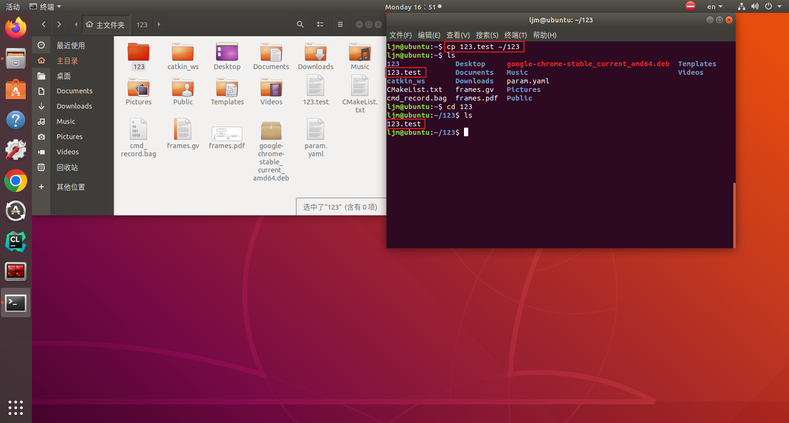Open system menu power dropdown
Viewport: 789px width, 423px height.
click(x=773, y=7)
